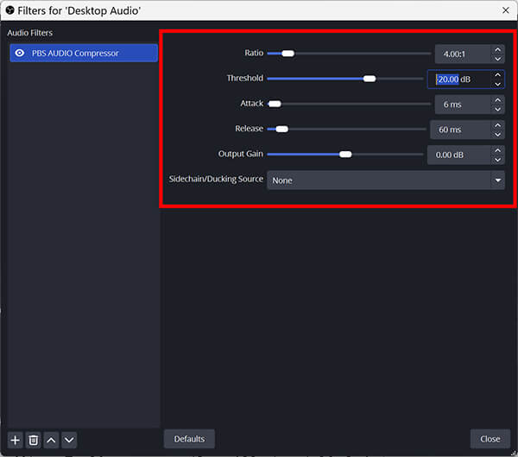Increase Attack time with up stepper arrow

pyautogui.click(x=498, y=100)
